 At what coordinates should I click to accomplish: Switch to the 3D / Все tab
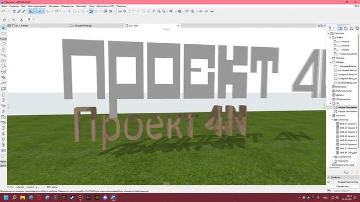152,26
